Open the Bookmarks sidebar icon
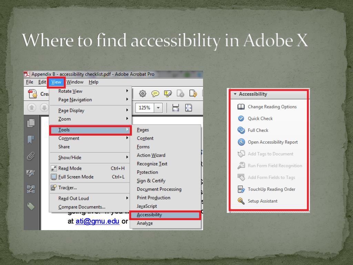This screenshot has width=353, height=265. (x=31, y=139)
